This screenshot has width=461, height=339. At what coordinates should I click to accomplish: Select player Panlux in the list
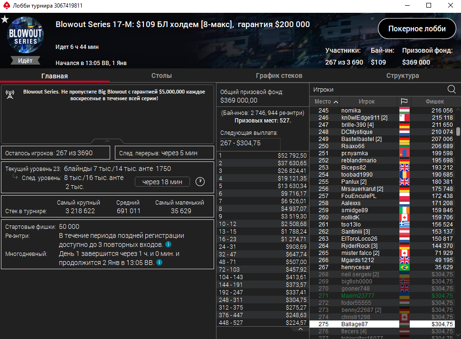tap(382, 182)
